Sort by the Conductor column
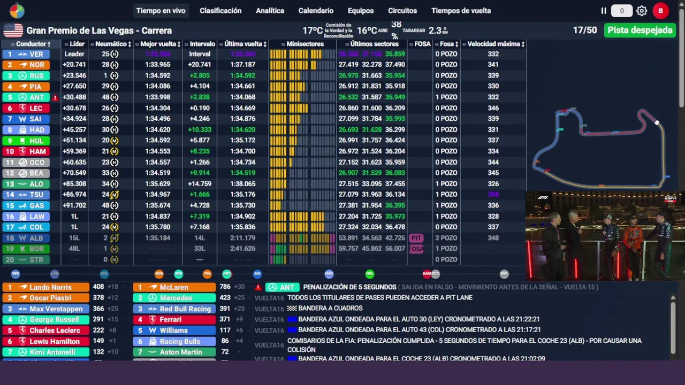 [31, 44]
